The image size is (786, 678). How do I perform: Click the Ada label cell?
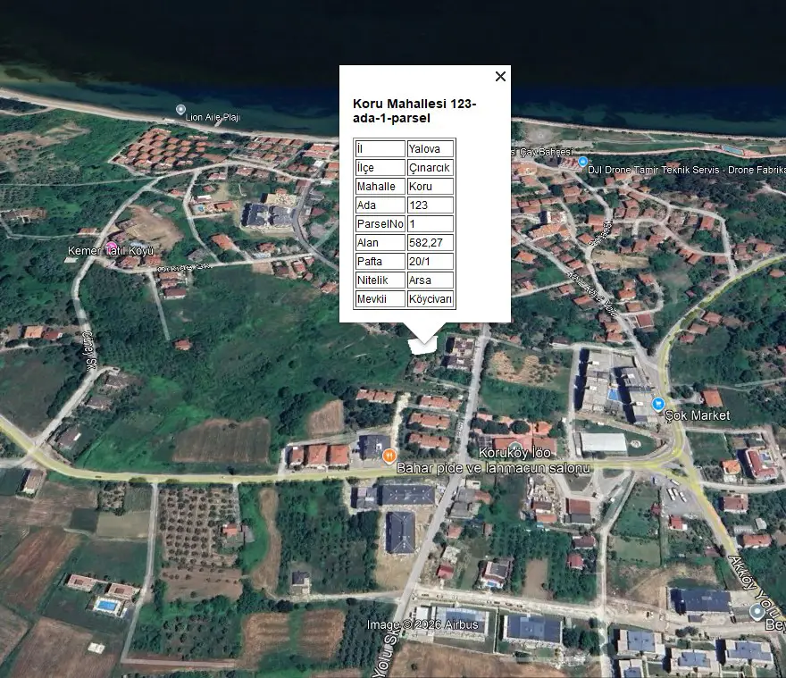tap(380, 205)
